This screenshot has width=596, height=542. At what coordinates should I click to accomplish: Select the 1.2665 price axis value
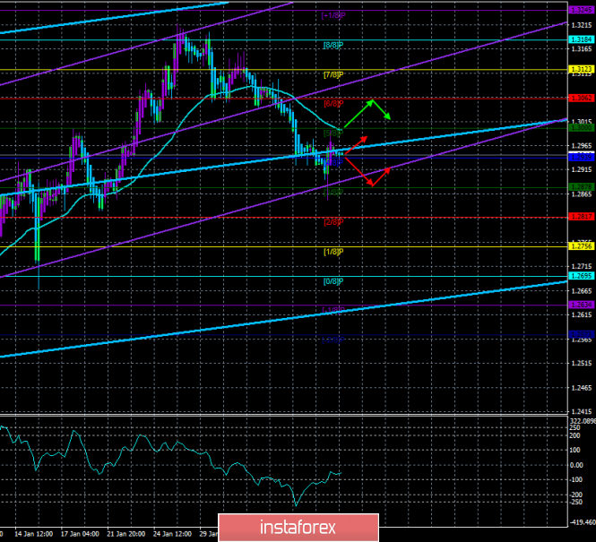coord(582,291)
